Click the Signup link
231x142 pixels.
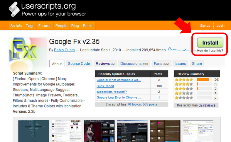pos(205,25)
